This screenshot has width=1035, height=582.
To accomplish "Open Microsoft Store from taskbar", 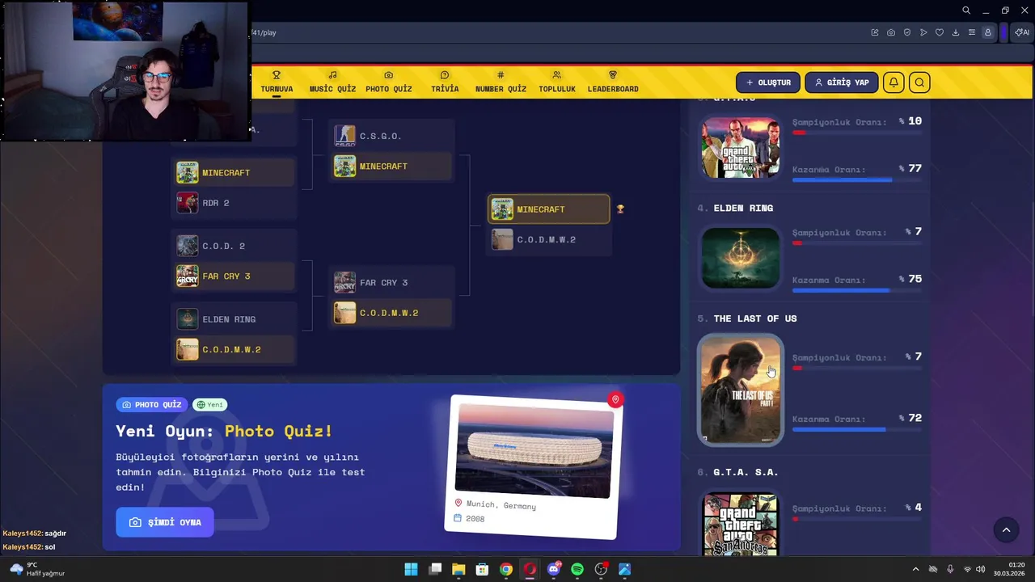I will click(x=482, y=569).
